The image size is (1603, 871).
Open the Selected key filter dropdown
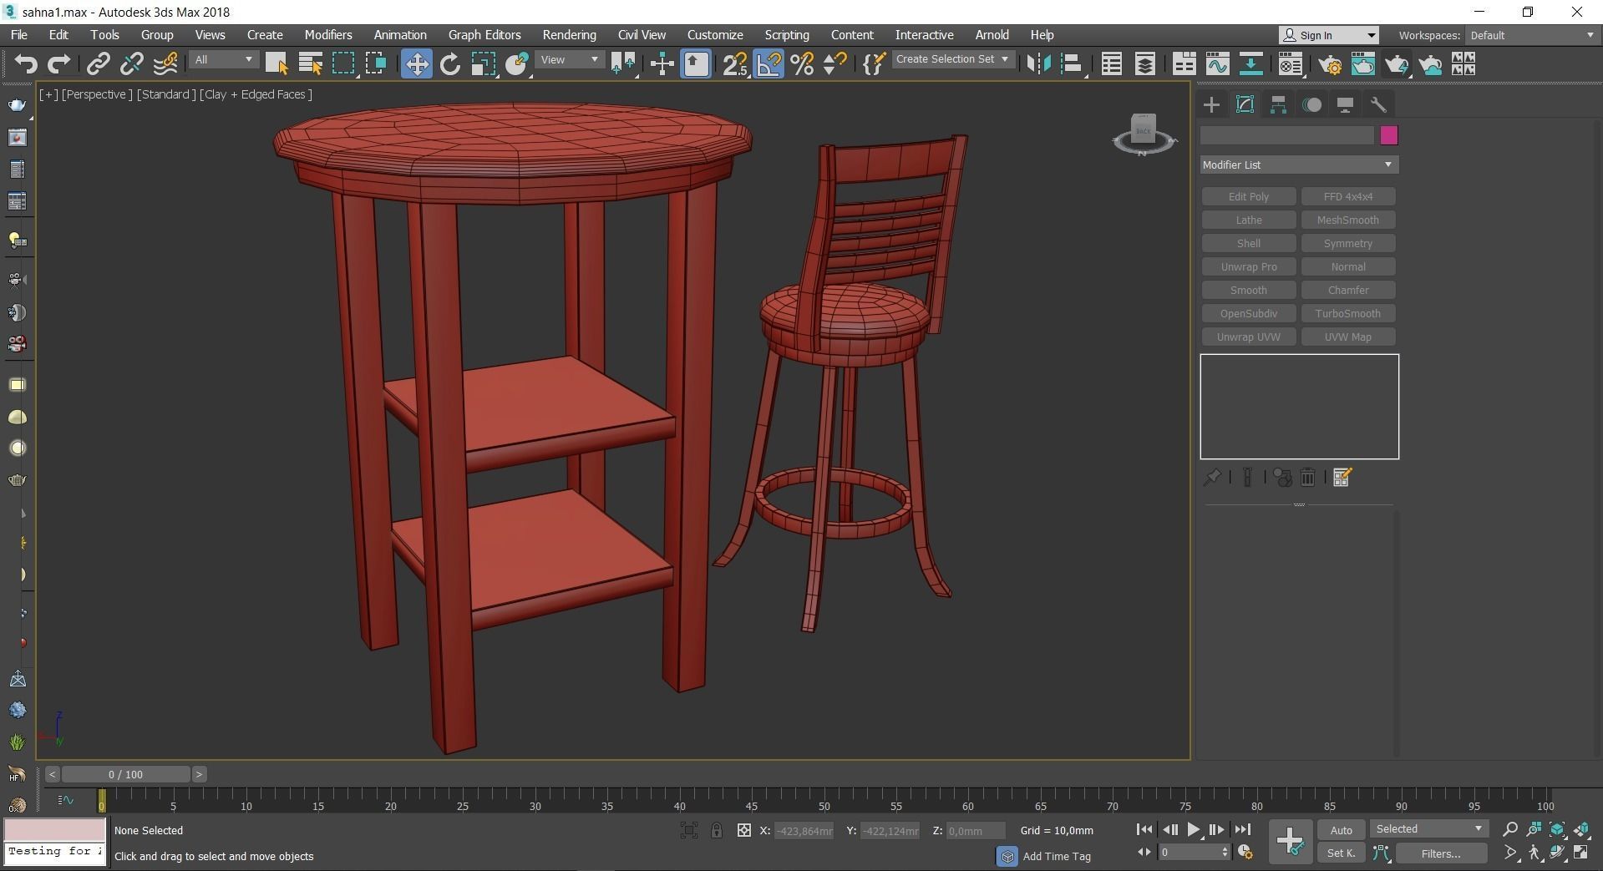click(1428, 829)
